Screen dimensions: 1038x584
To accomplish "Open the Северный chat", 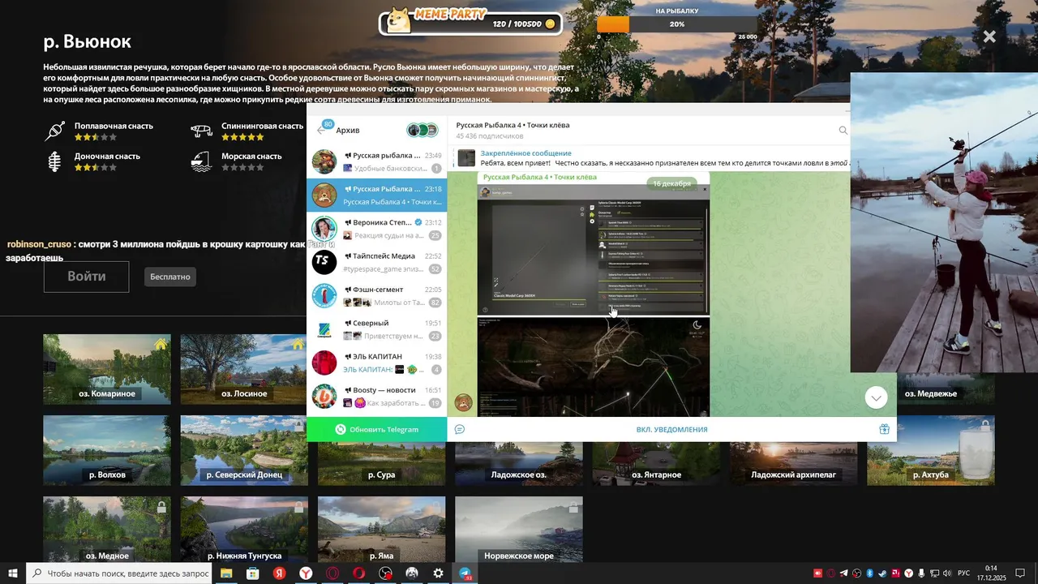I will [376, 329].
